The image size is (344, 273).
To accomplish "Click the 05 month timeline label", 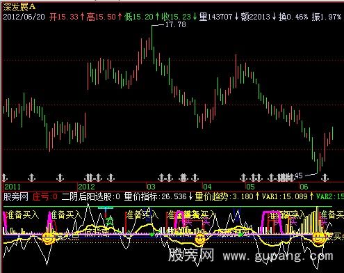I will (250, 187).
